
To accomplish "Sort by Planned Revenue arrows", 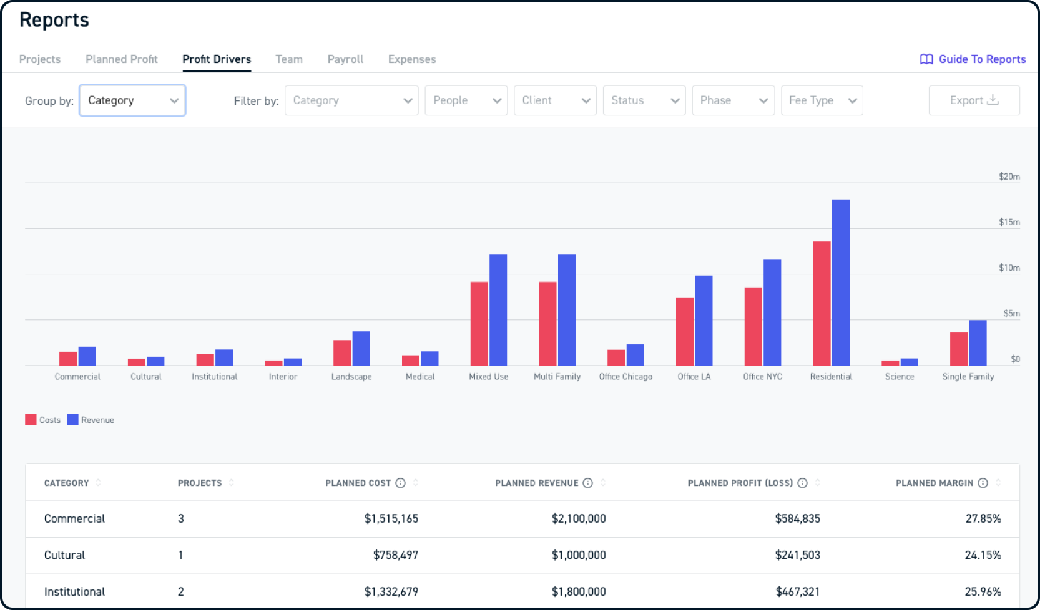I will pos(603,483).
